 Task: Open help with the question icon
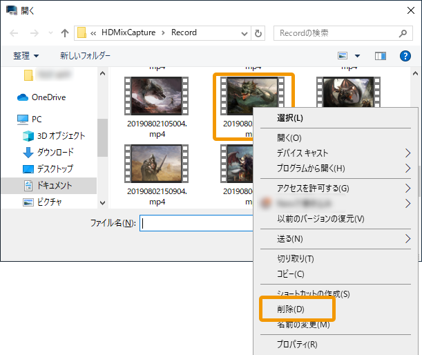pyautogui.click(x=405, y=56)
